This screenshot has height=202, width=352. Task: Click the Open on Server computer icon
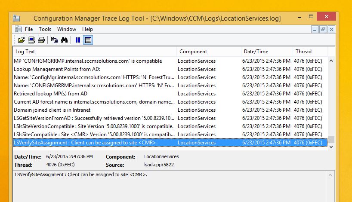[31, 40]
